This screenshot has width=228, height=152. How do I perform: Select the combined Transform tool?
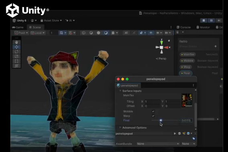click(16, 66)
